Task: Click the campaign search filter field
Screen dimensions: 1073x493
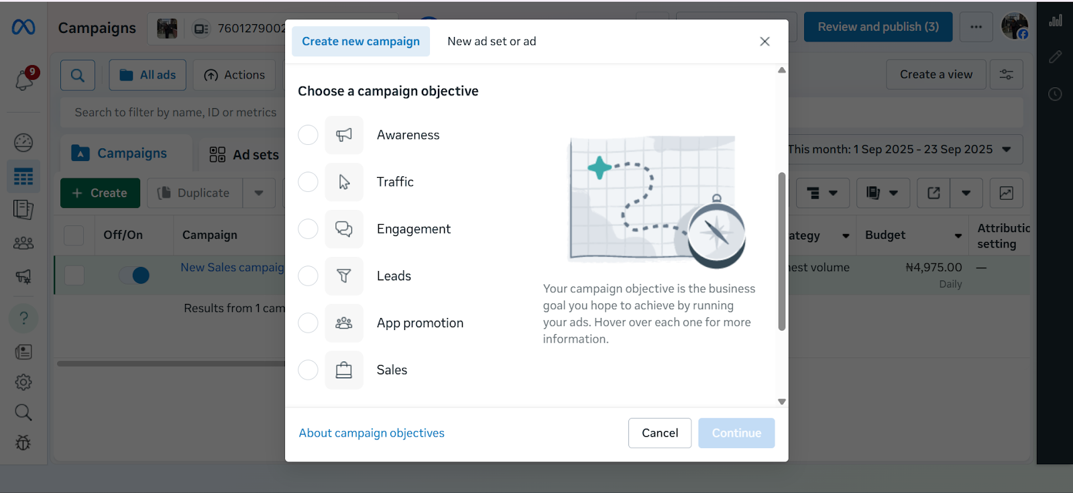Action: pos(176,112)
